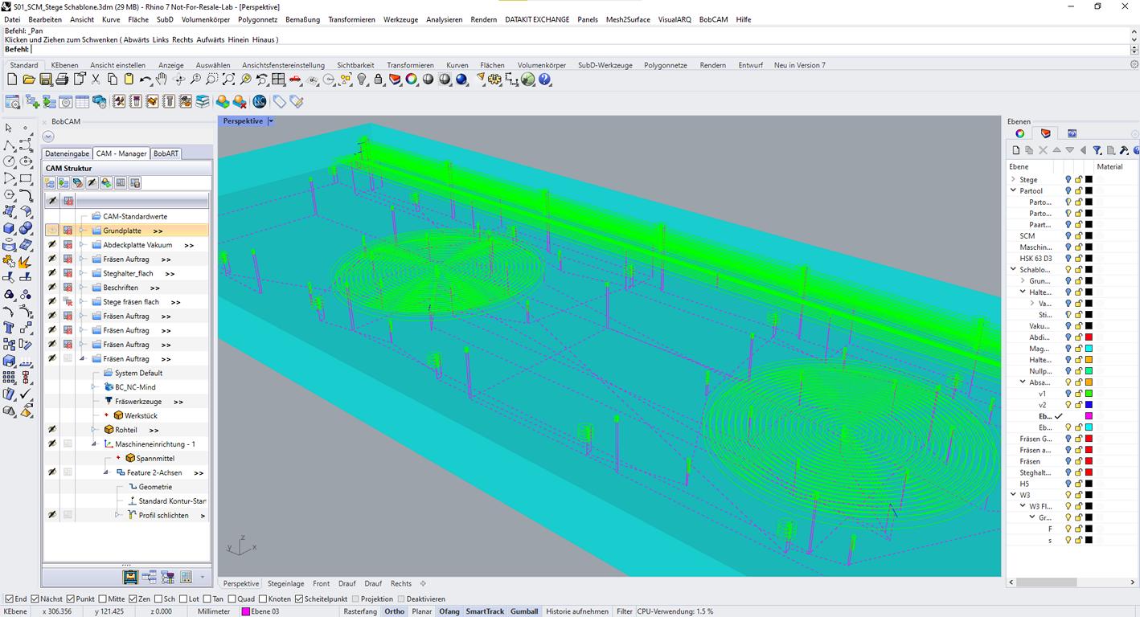Open the Kurve menu

point(111,19)
